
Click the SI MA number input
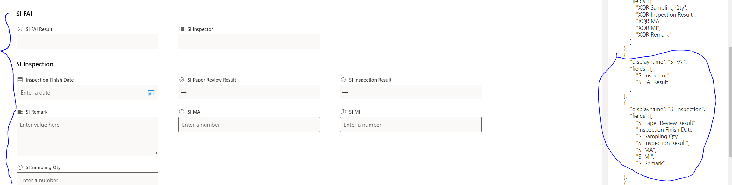click(249, 125)
